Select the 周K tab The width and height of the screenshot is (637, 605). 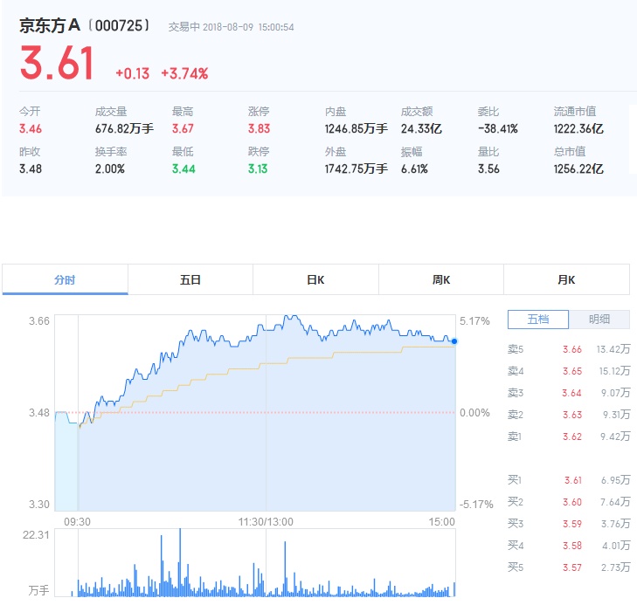[441, 280]
